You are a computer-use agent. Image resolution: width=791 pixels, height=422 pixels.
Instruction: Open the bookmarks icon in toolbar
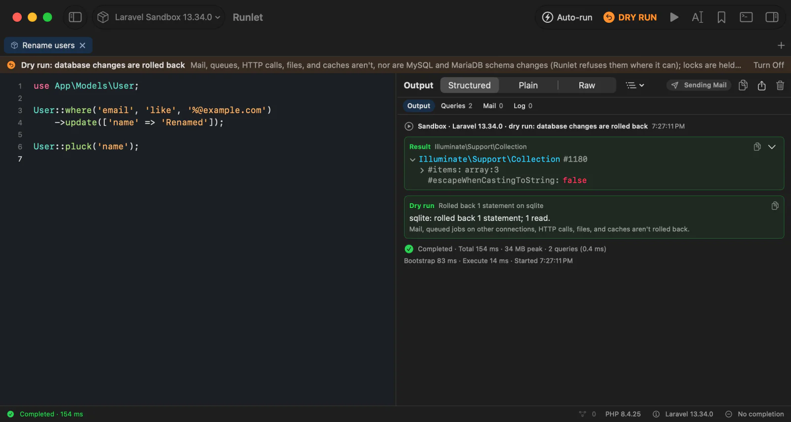click(721, 17)
